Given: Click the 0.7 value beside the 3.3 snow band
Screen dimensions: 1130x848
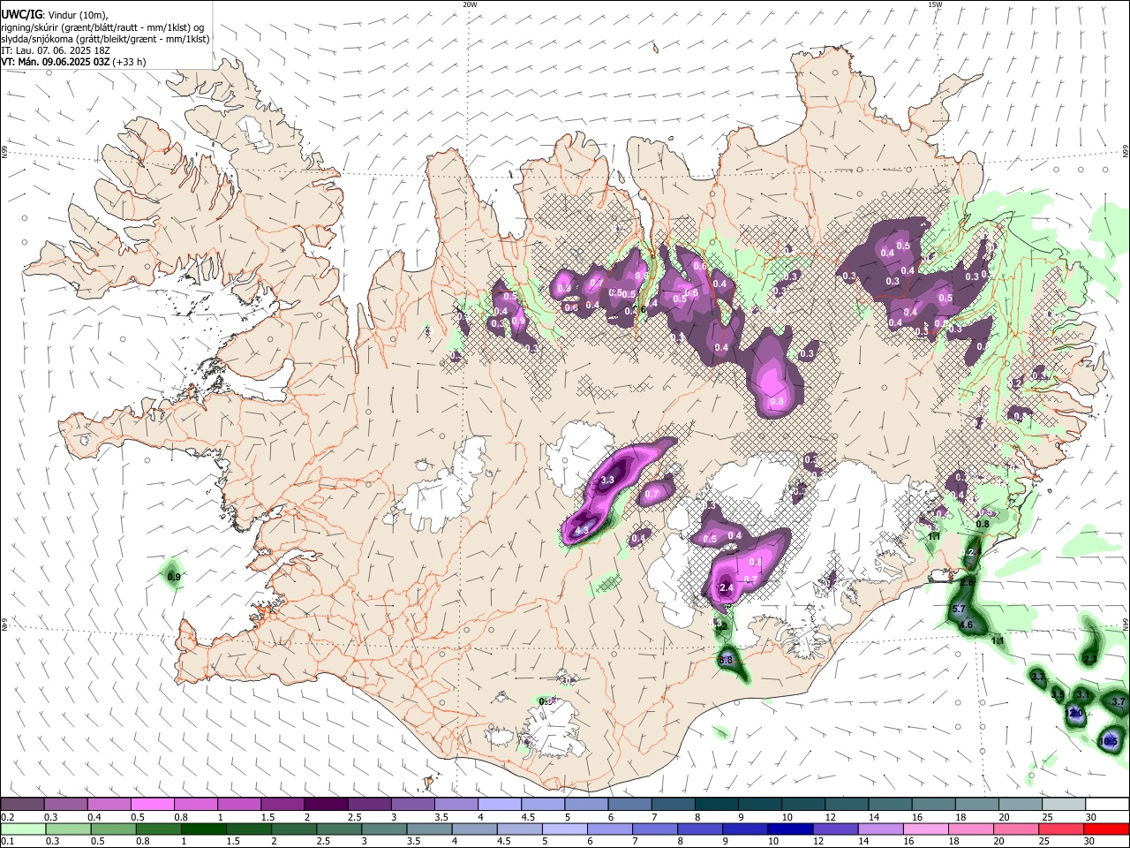Looking at the screenshot, I should pyautogui.click(x=652, y=495).
